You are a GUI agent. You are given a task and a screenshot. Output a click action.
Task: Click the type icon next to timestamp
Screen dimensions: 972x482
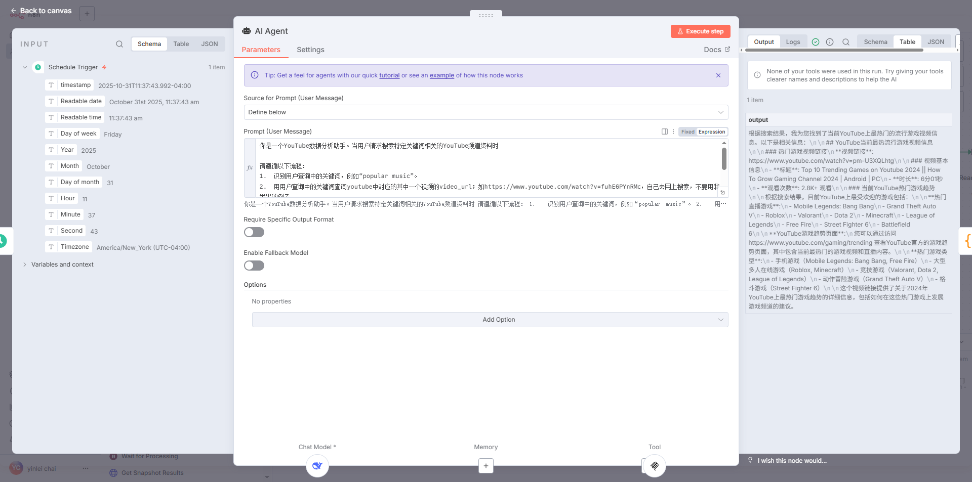click(51, 85)
